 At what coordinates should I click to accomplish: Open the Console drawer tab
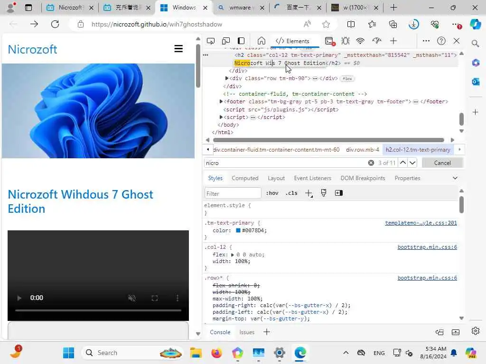tap(220, 332)
